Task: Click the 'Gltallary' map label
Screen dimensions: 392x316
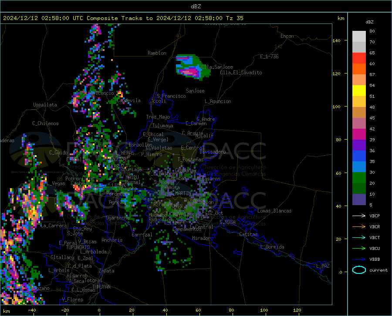Action: (x=62, y=257)
